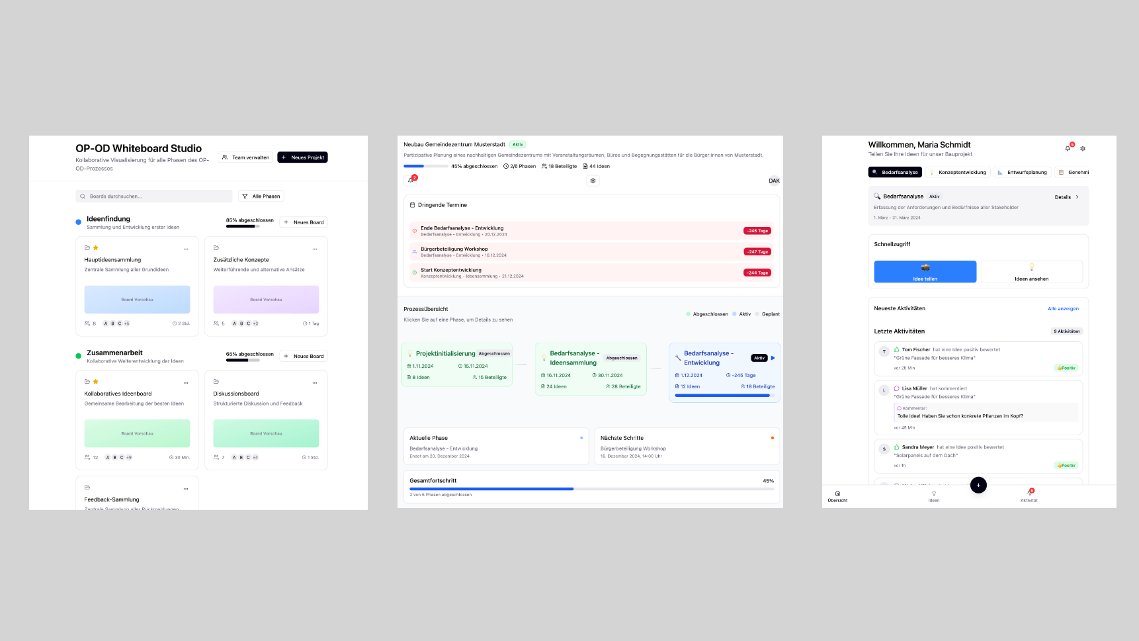Toggle the favorite star on Kollaboratives Ideenboard
Image resolution: width=1139 pixels, height=641 pixels.
96,382
